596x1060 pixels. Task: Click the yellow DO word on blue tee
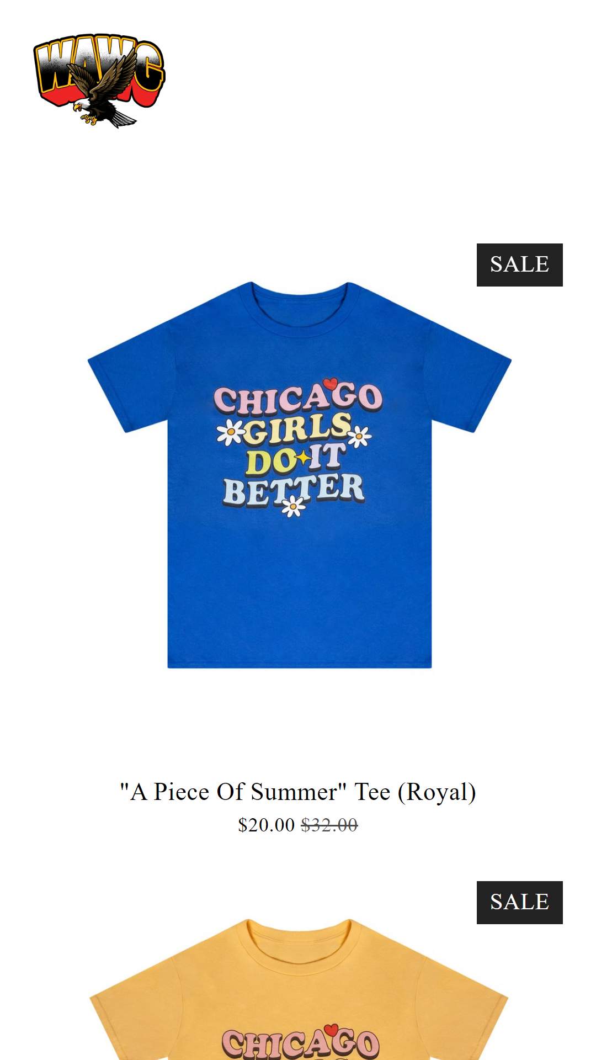(270, 462)
